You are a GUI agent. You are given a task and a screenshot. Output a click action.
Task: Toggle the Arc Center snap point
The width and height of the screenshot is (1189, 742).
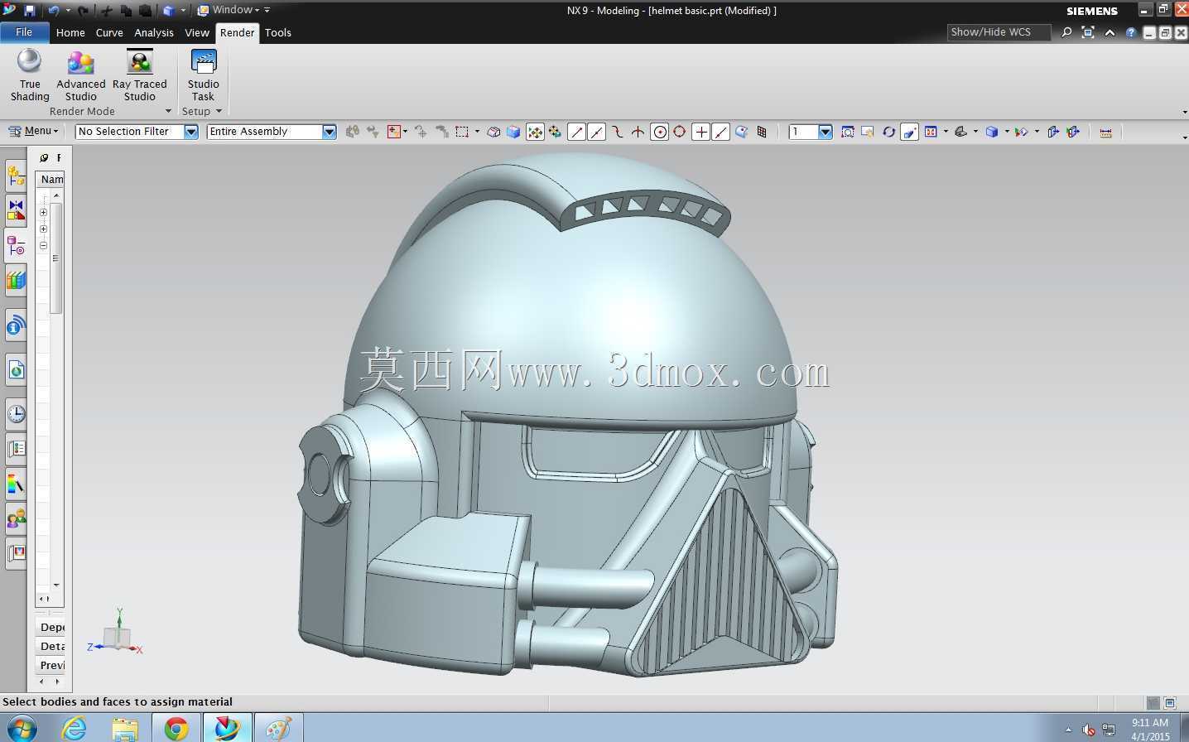pos(659,132)
